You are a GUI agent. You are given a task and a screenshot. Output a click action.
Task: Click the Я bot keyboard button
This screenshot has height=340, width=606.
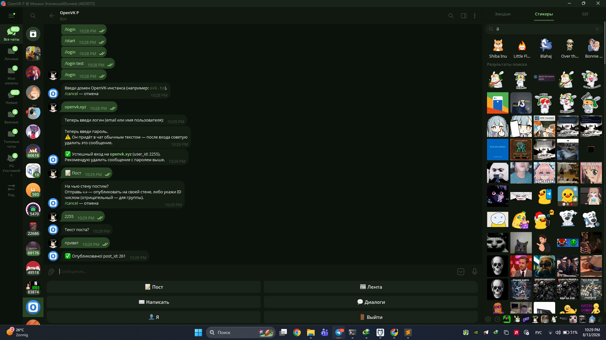click(154, 317)
